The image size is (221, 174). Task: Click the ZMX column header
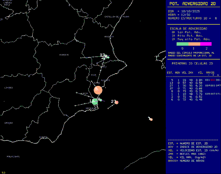pos(191,73)
